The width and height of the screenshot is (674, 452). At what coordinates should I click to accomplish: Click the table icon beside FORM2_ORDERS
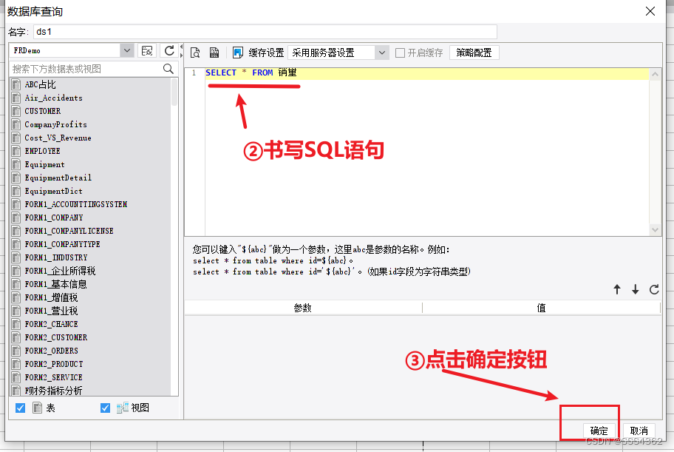pos(16,351)
